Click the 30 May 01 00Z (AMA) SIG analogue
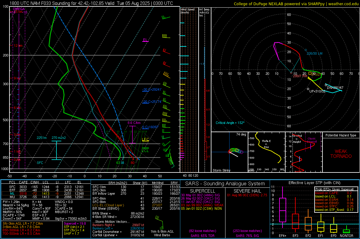360x239 pixels. [200, 195]
